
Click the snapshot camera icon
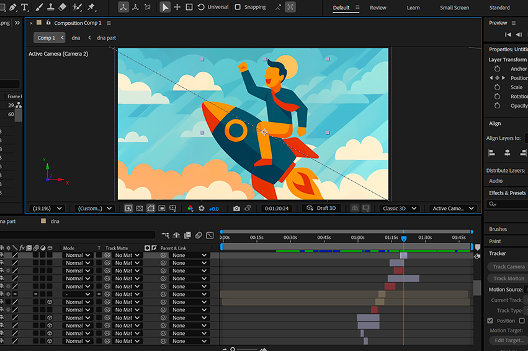coord(236,209)
